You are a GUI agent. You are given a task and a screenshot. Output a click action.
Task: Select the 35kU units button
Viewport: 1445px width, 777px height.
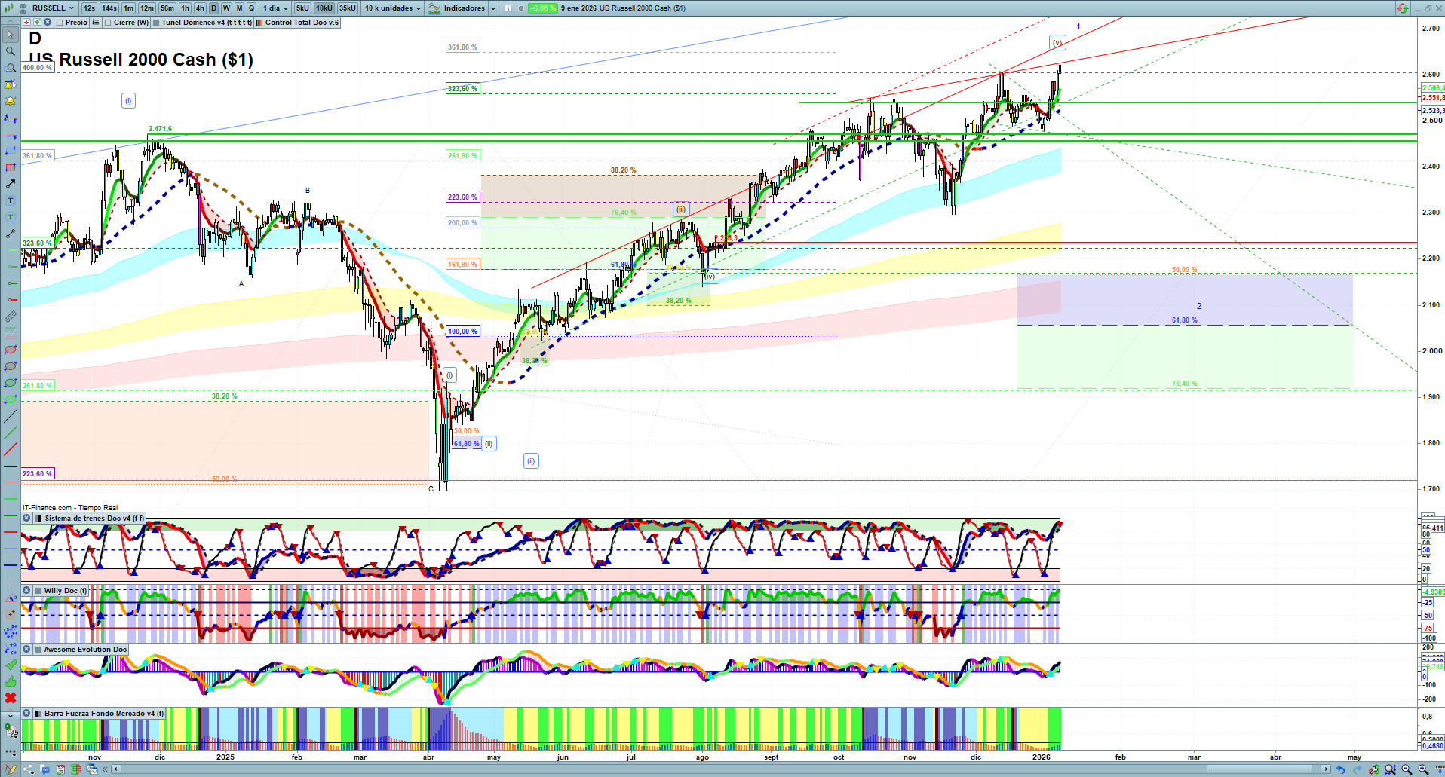[x=347, y=8]
